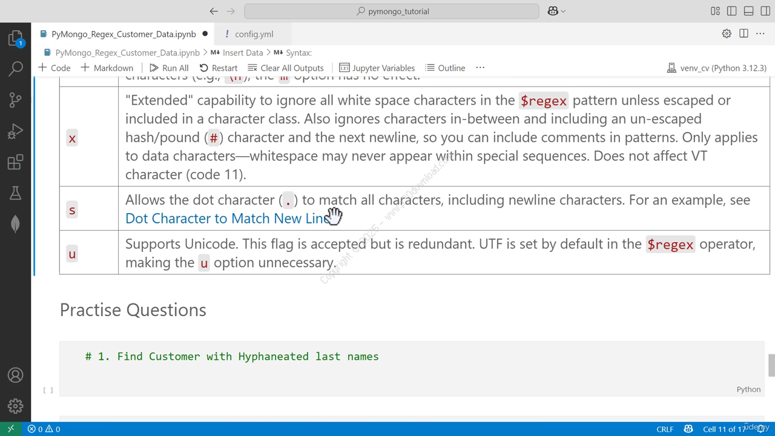Click the unsaved dot on the notebook tab
775x436 pixels.
205,34
